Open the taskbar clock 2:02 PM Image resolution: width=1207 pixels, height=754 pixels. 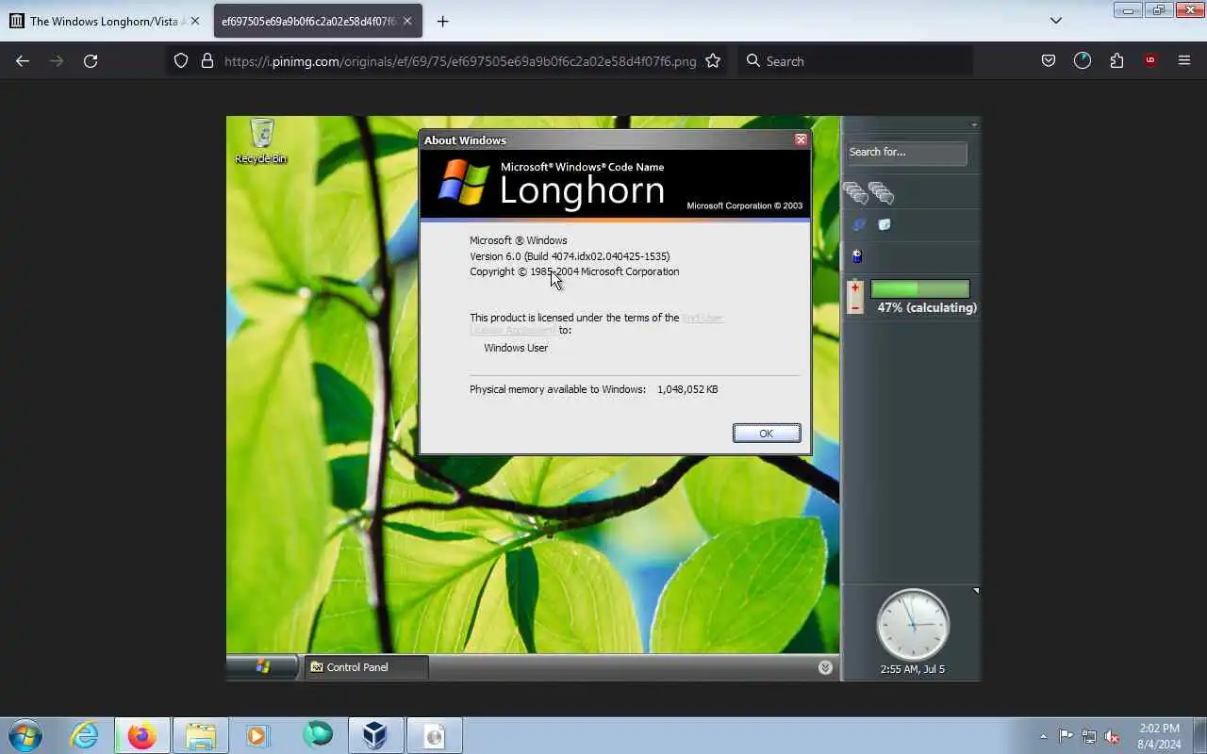pos(1159,736)
